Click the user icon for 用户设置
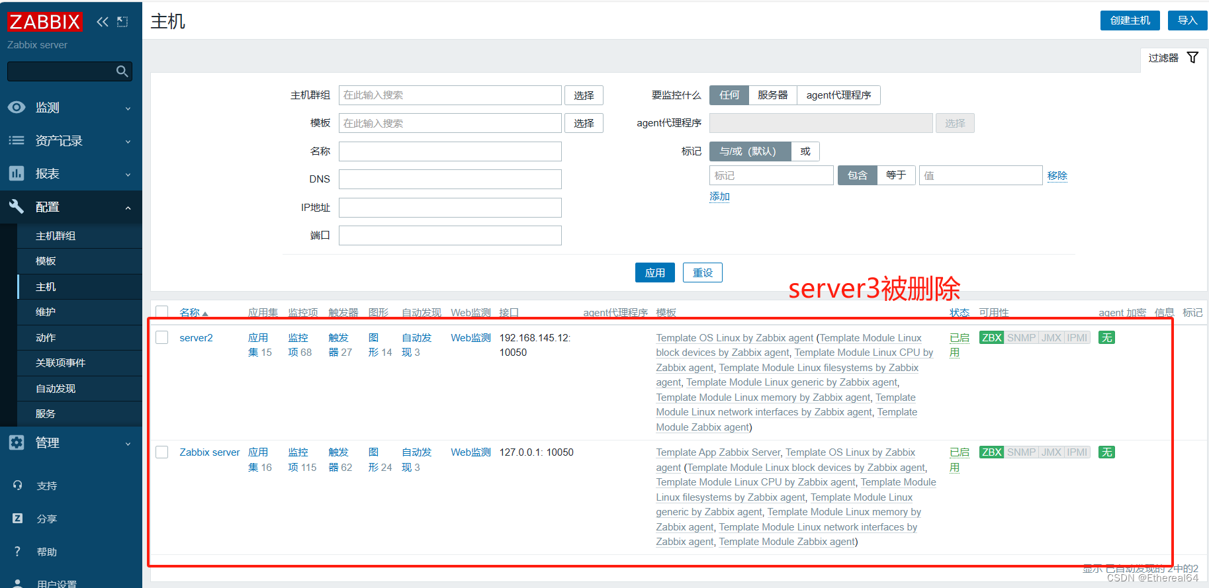The width and height of the screenshot is (1209, 588). coord(17,583)
